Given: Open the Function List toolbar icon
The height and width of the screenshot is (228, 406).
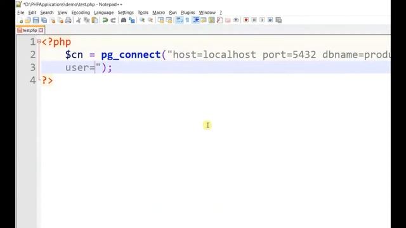Looking at the screenshot, I should point(219,20).
